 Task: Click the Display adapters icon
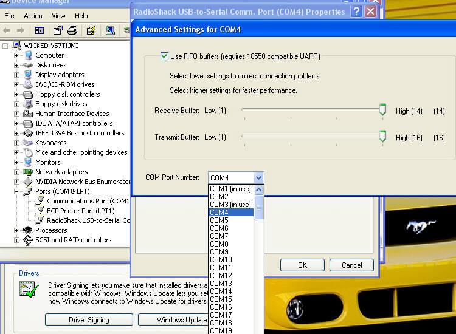click(x=28, y=75)
